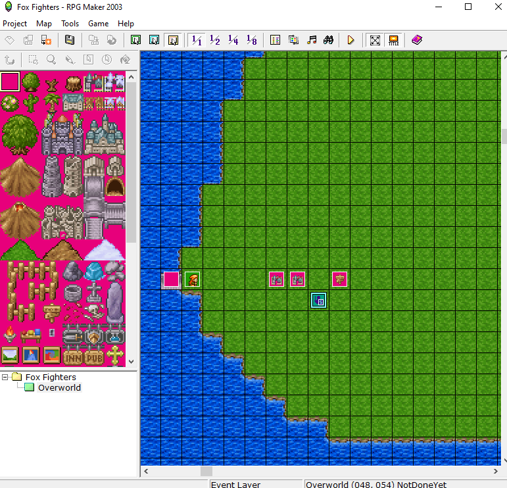Start Test Play with the yellow arrow
The height and width of the screenshot is (488, 507).
point(351,40)
